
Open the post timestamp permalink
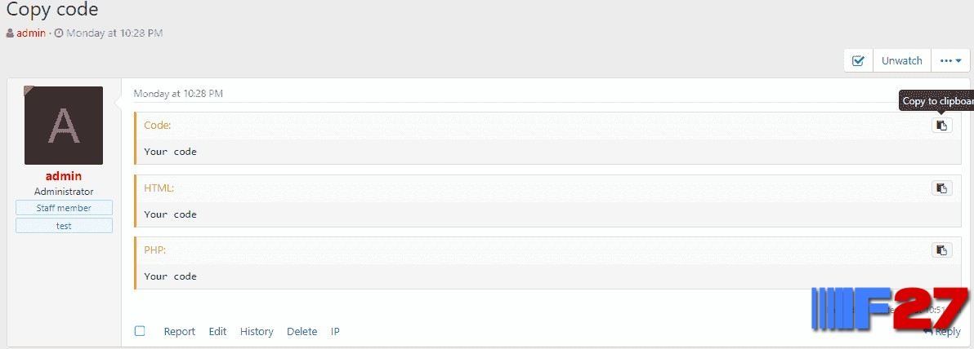point(178,94)
